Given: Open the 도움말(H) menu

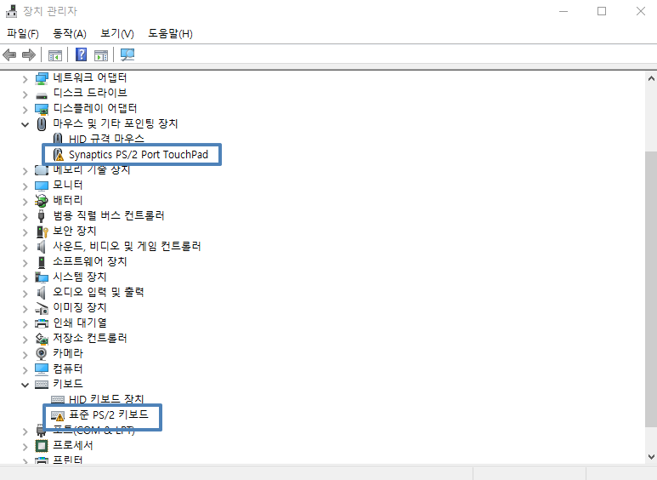Looking at the screenshot, I should (x=170, y=33).
